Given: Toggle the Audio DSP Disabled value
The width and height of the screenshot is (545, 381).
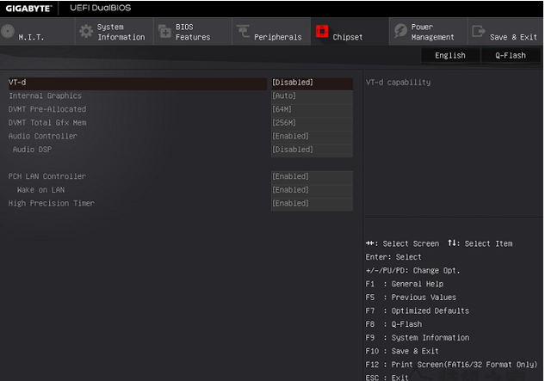Looking at the screenshot, I should pyautogui.click(x=313, y=150).
